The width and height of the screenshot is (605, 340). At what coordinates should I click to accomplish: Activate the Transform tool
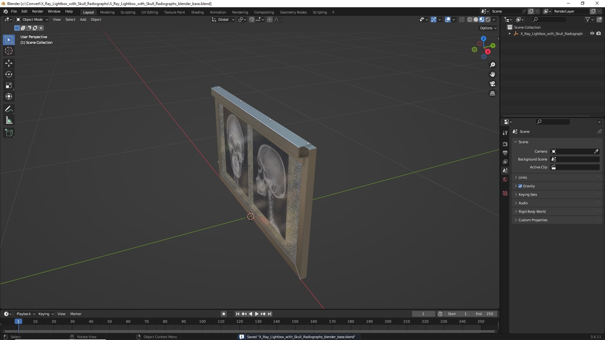pos(9,97)
